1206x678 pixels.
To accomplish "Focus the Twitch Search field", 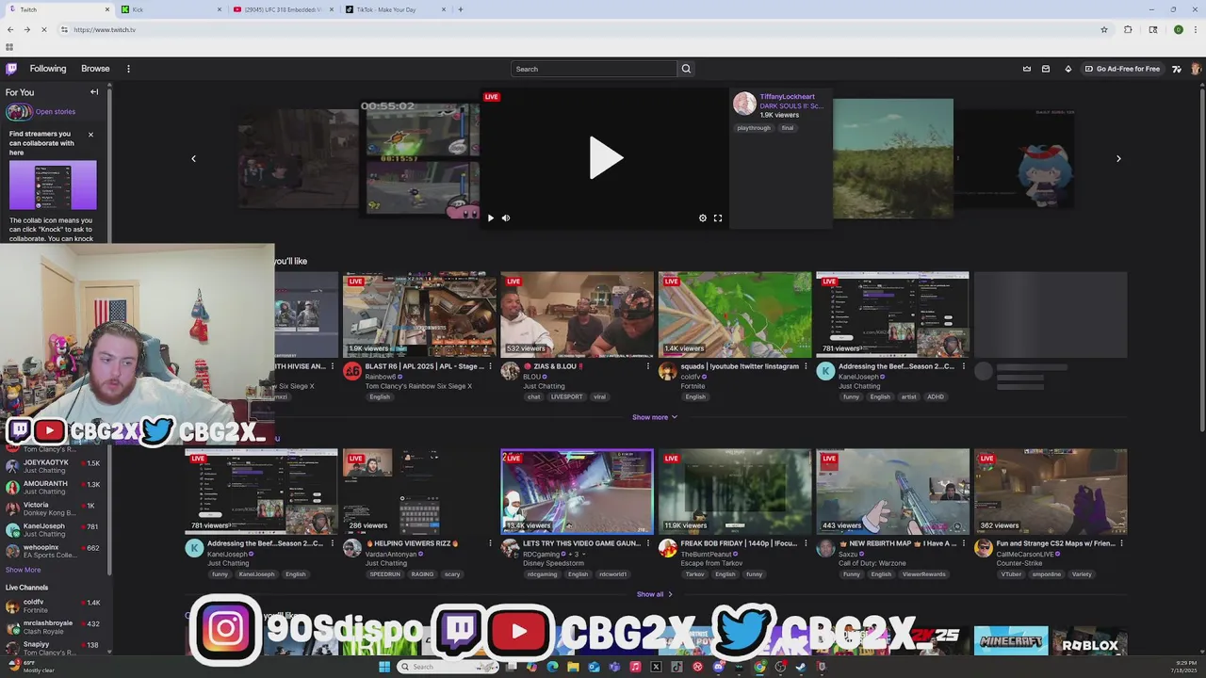I will [594, 69].
